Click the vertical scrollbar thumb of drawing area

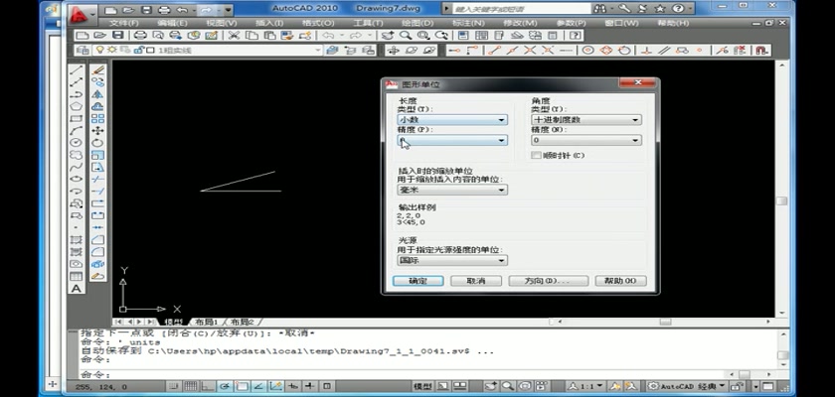pyautogui.click(x=781, y=200)
